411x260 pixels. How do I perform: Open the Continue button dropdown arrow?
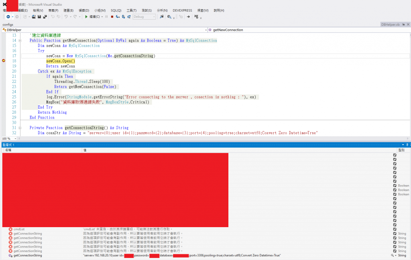[x=102, y=17]
